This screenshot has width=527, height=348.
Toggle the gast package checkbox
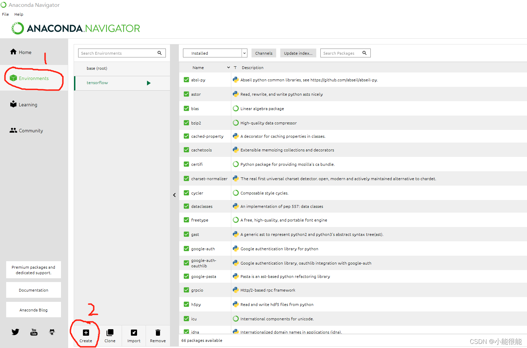186,234
